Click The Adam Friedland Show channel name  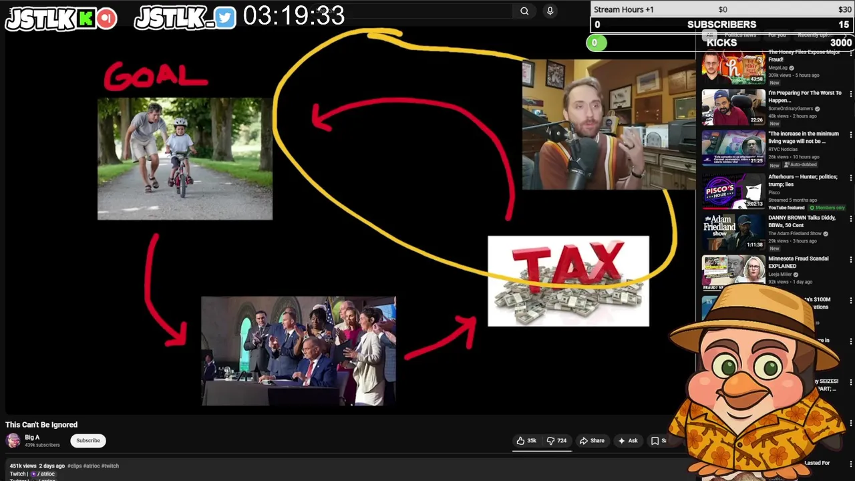(795, 234)
